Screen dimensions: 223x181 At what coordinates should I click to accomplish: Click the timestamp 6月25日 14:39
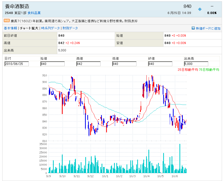point(179,13)
